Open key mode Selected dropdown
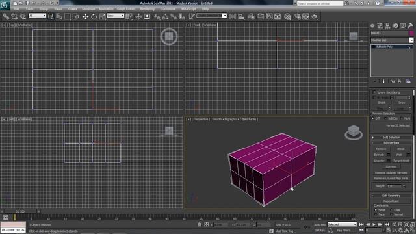Viewport: 416px width, 234px height. click(x=342, y=224)
